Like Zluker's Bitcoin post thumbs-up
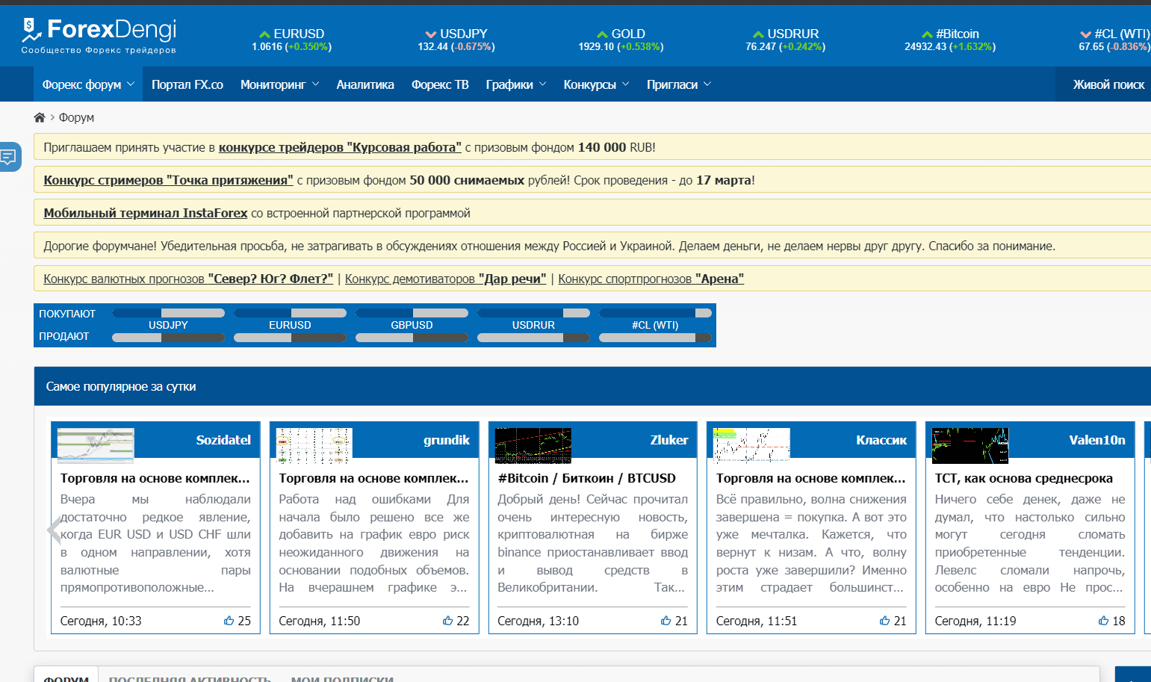Viewport: 1151px width, 682px height. click(666, 621)
